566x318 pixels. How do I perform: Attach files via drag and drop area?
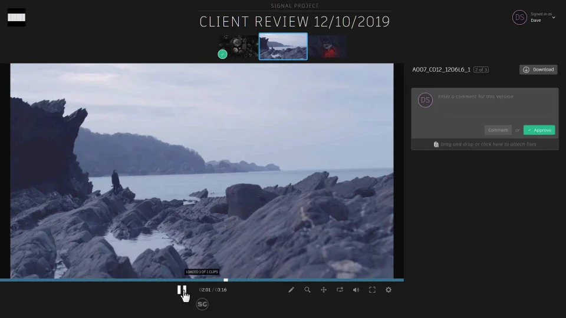coord(485,144)
